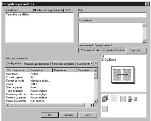The image size is (151, 121).
Task: Select the Zoom row
Action: (49, 84)
